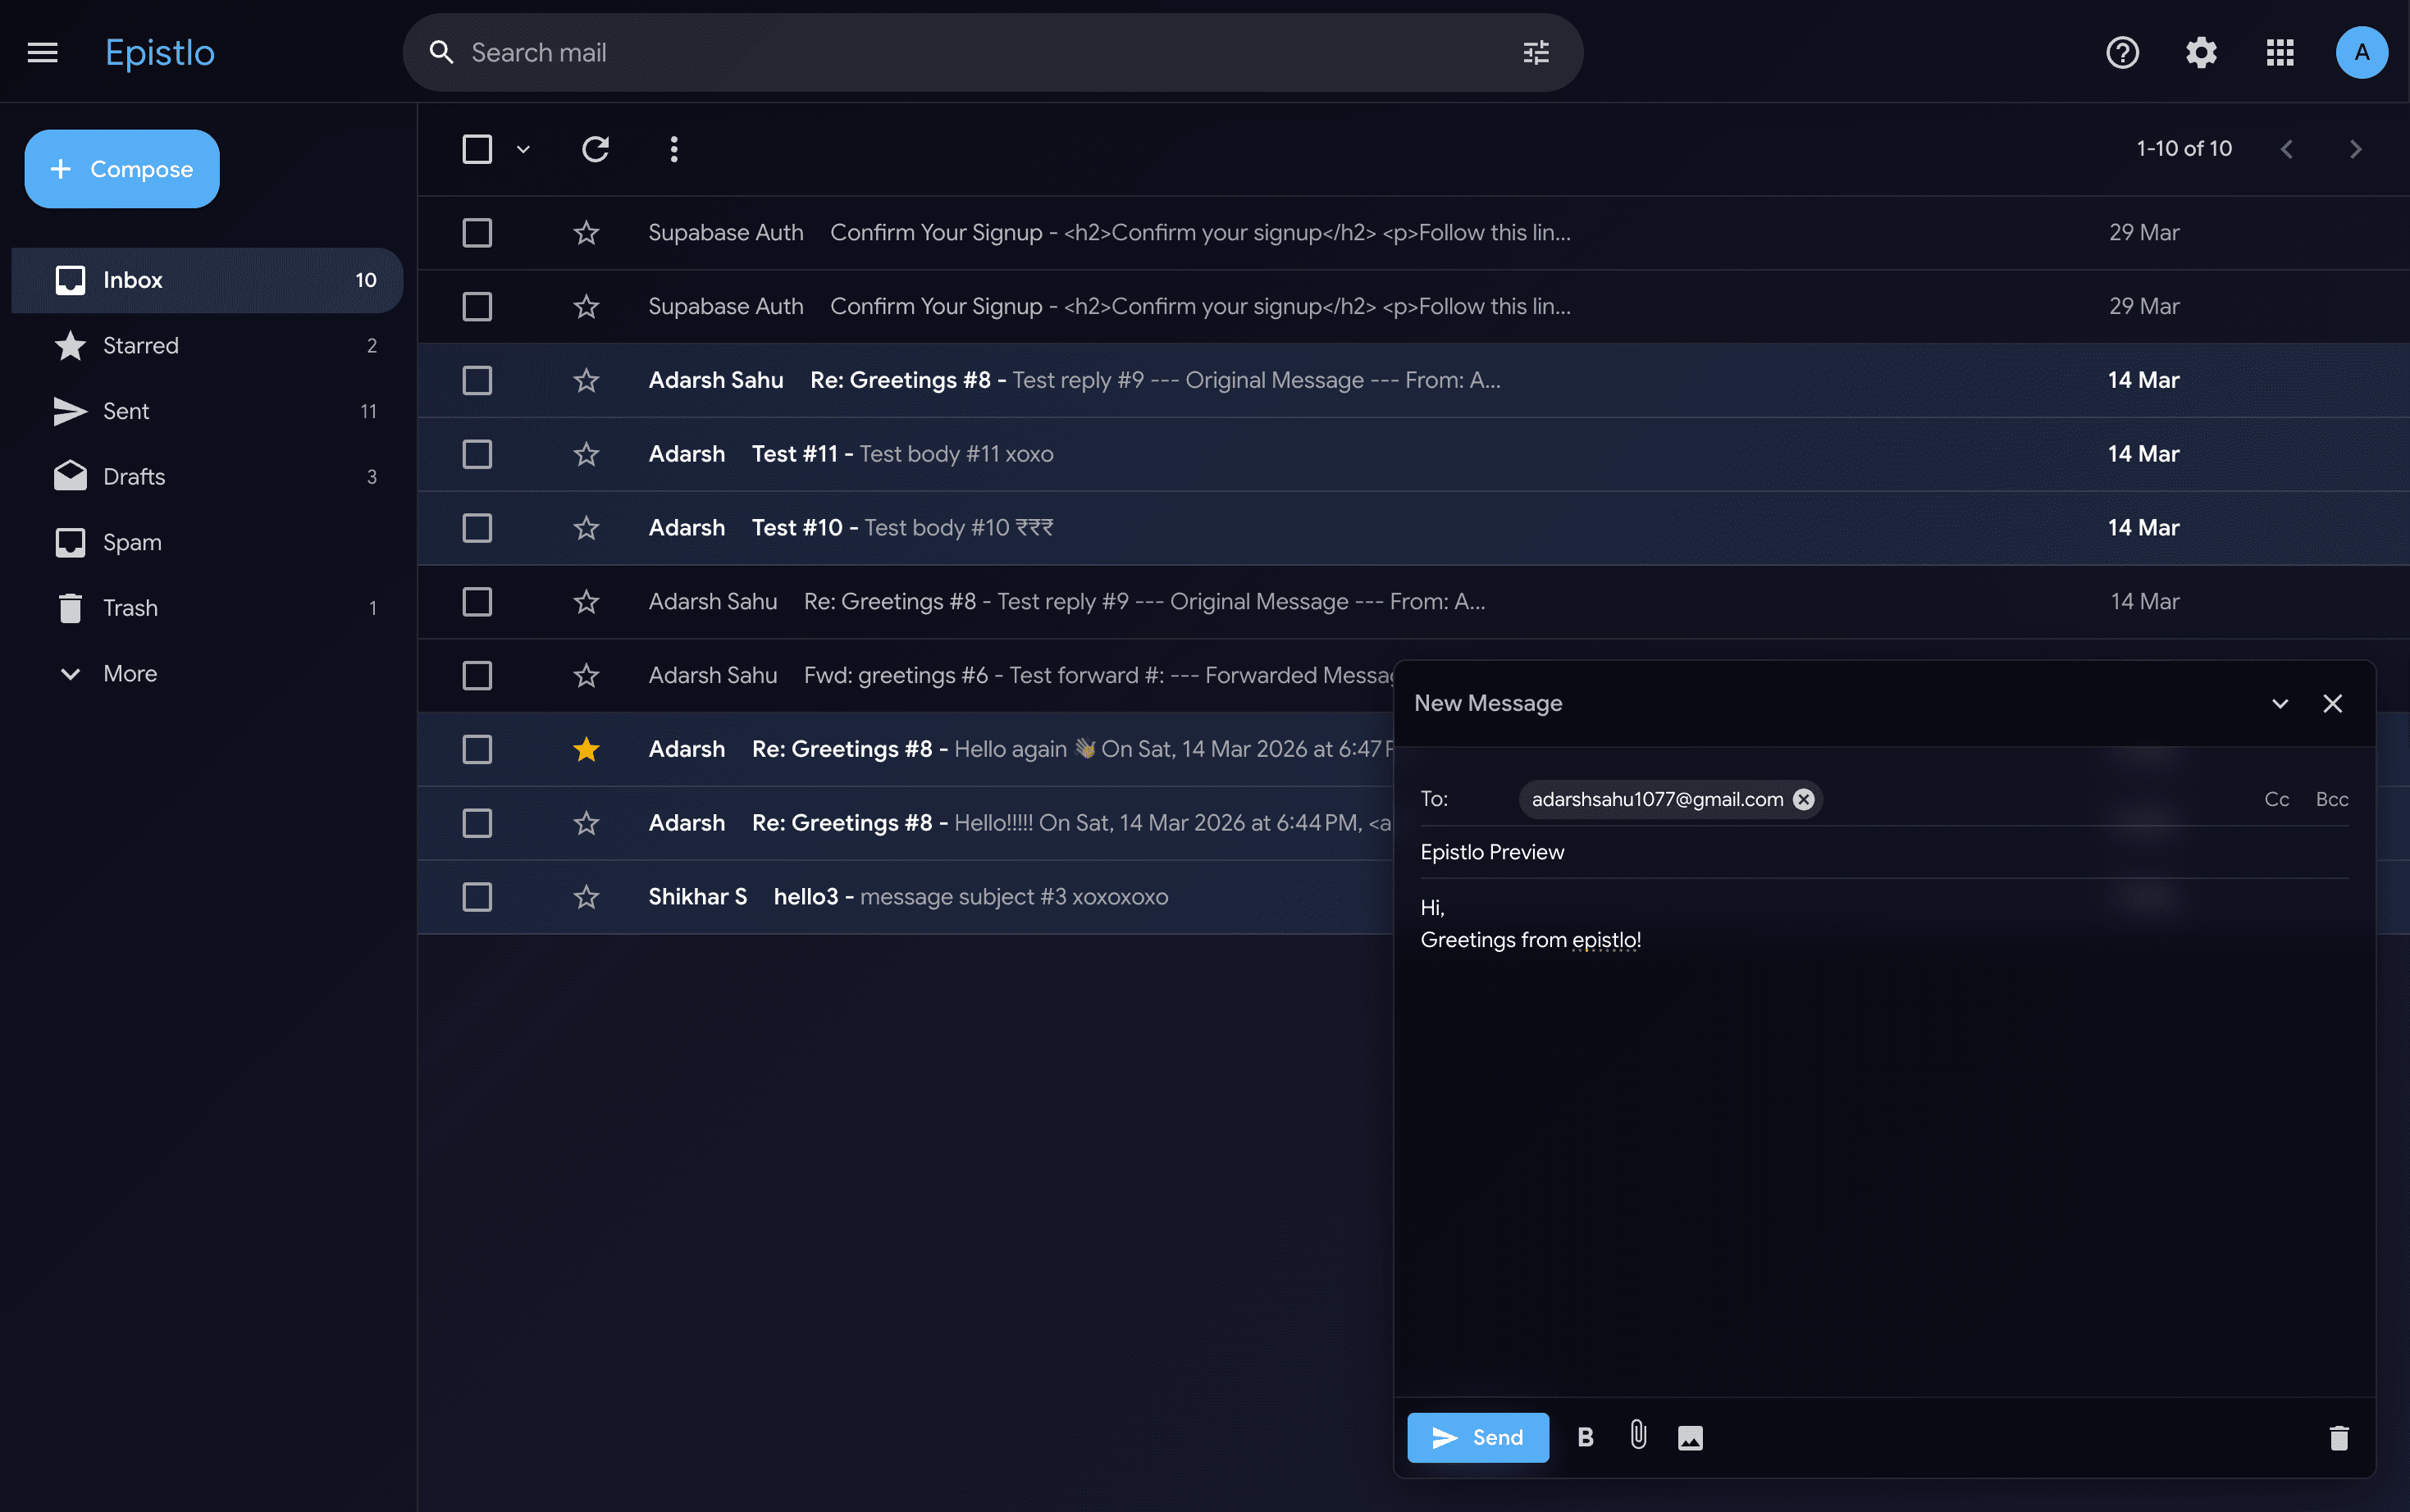The width and height of the screenshot is (2410, 1512).
Task: Check the select-all messages checkbox
Action: click(x=477, y=148)
